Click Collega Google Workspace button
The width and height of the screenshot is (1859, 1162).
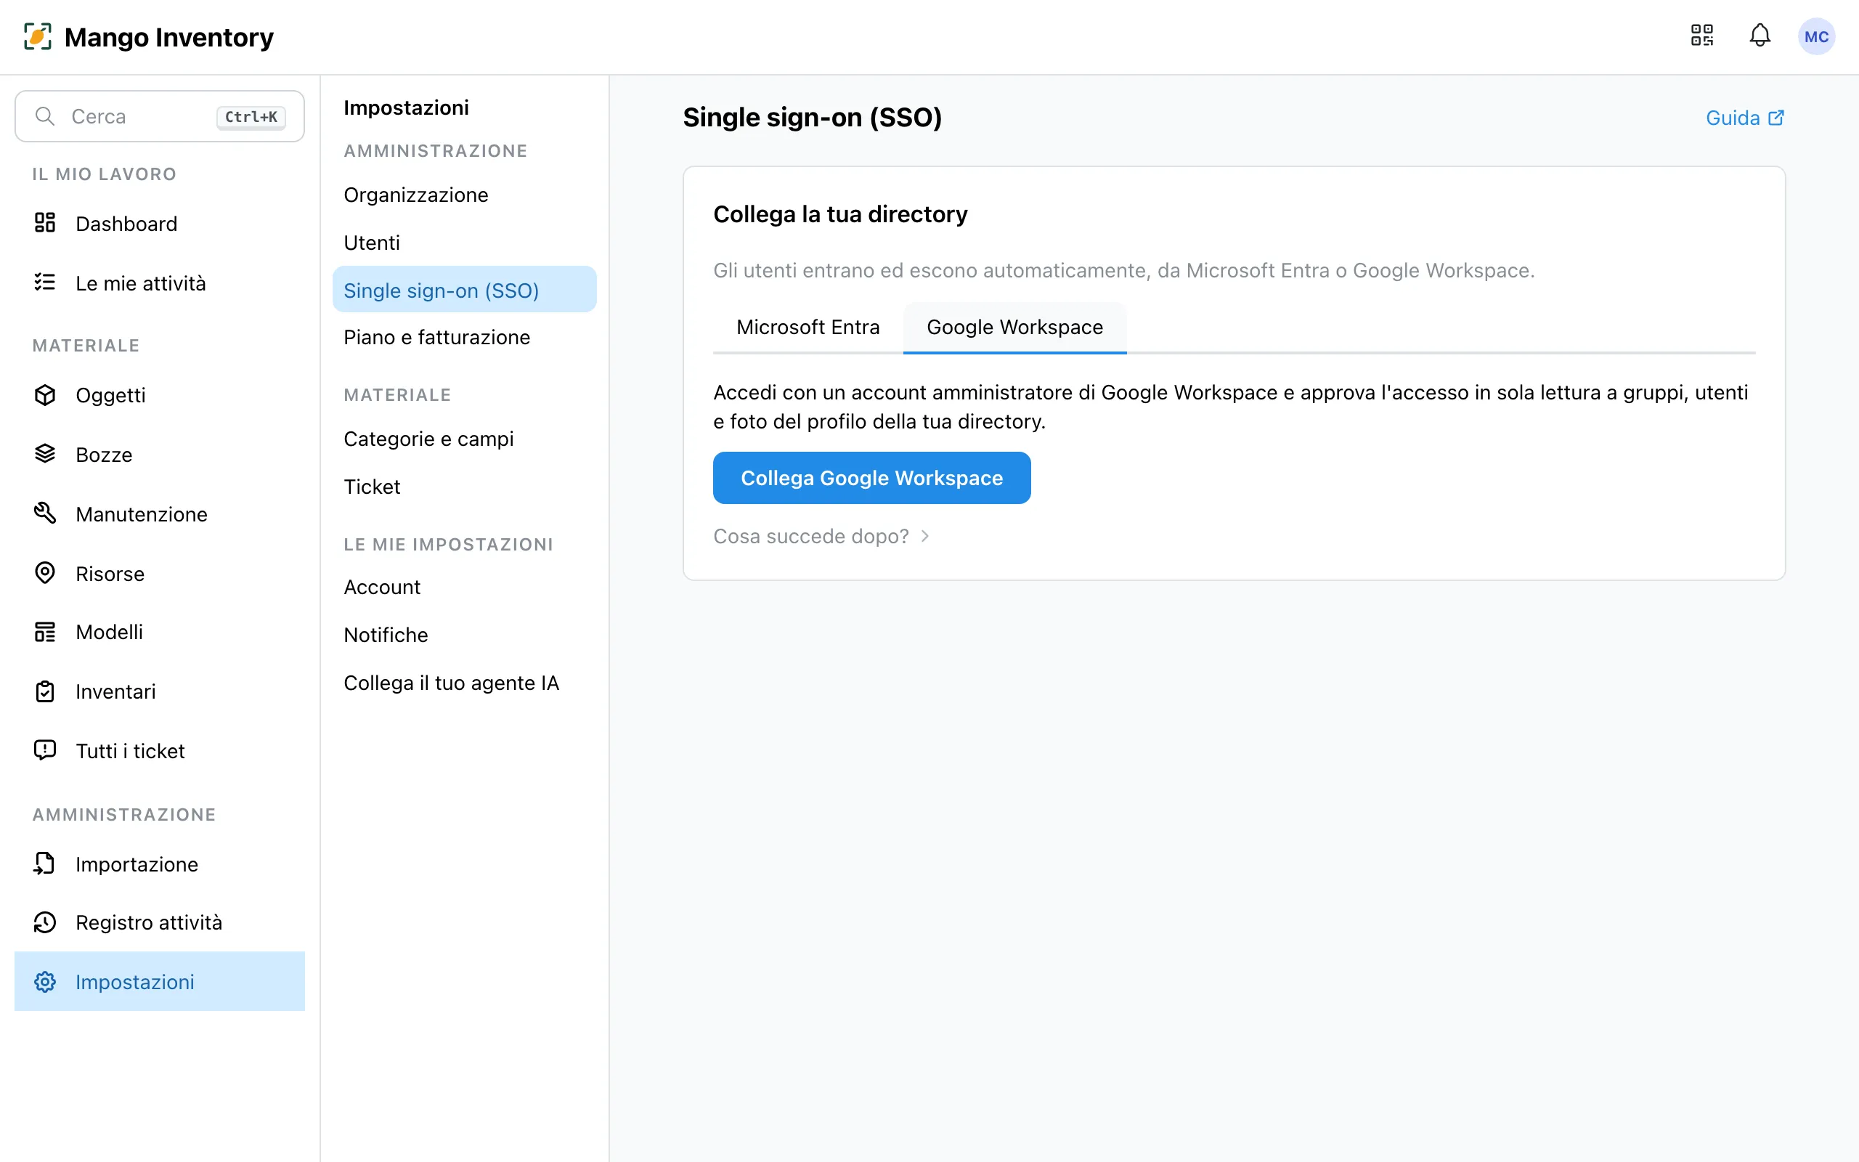(871, 478)
